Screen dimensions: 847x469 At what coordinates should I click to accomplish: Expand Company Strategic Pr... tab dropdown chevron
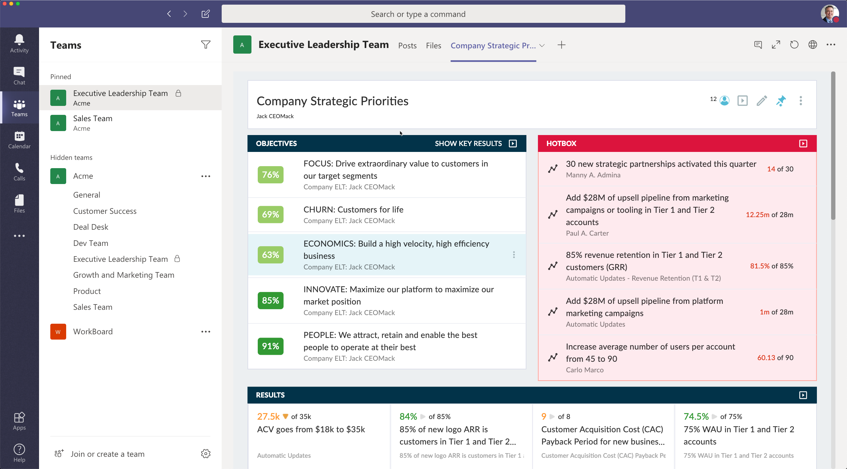(x=542, y=46)
